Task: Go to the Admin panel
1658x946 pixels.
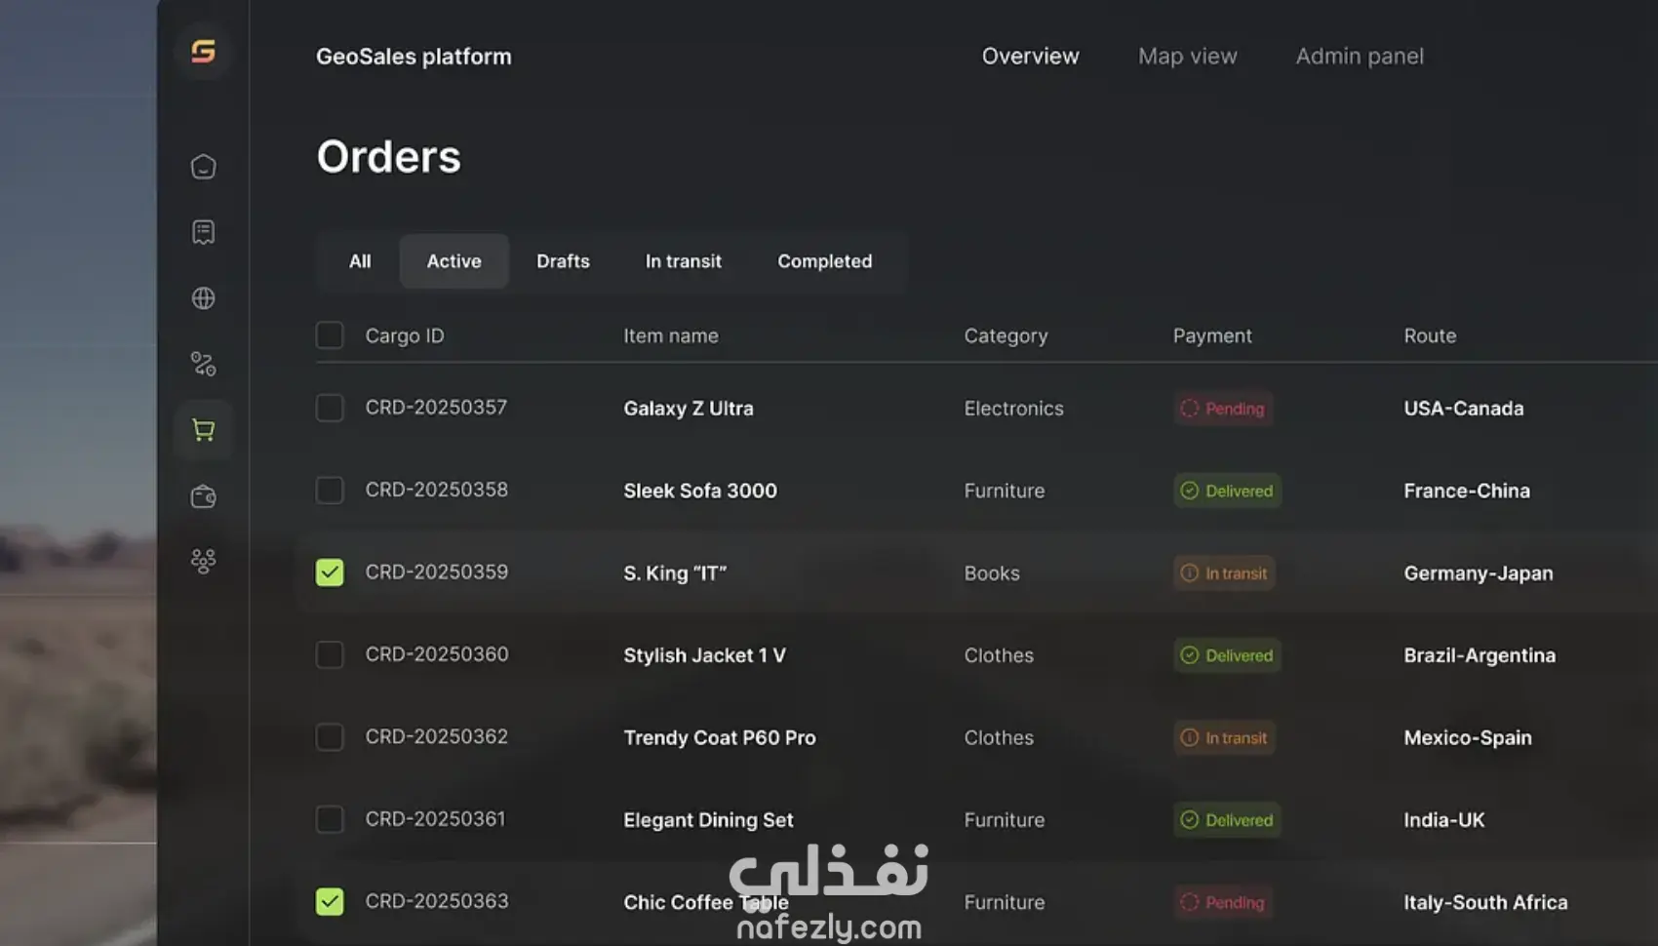Action: (x=1359, y=57)
